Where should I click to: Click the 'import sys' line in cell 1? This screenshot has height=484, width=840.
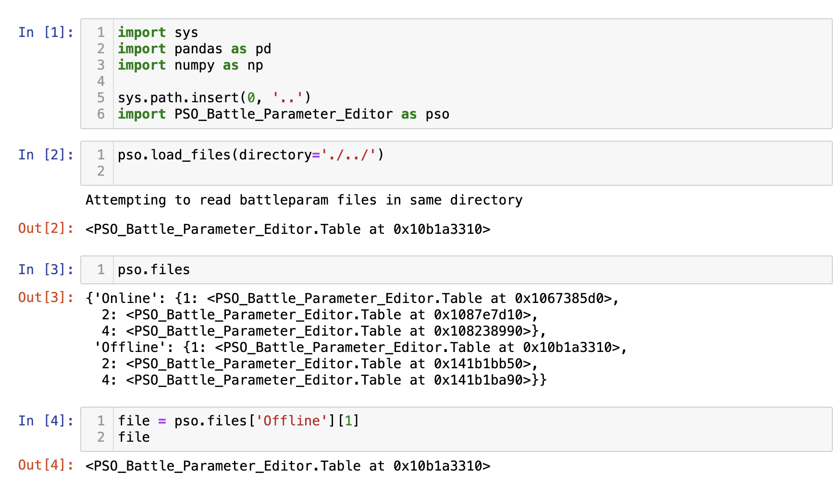pyautogui.click(x=158, y=32)
